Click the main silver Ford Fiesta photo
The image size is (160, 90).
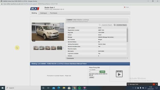tap(48, 32)
